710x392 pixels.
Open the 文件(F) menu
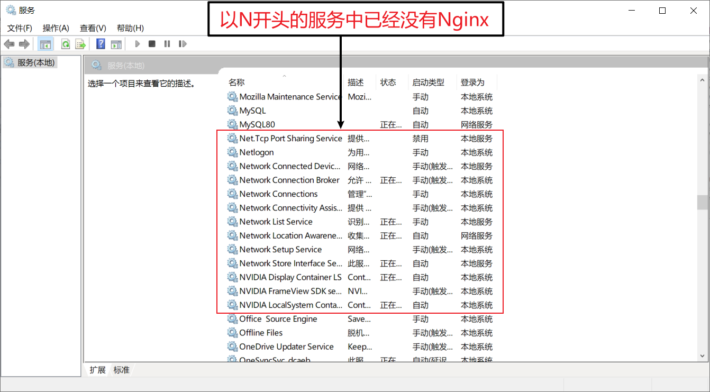[x=20, y=28]
